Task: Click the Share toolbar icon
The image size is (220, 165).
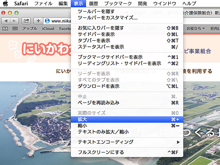Action: 26,21
